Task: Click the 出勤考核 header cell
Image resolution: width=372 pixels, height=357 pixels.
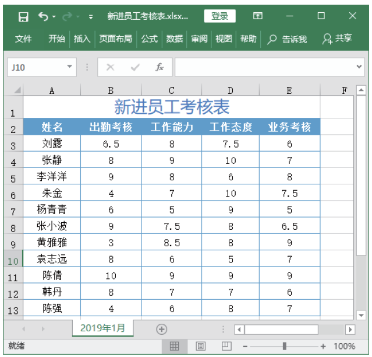Action: click(111, 127)
